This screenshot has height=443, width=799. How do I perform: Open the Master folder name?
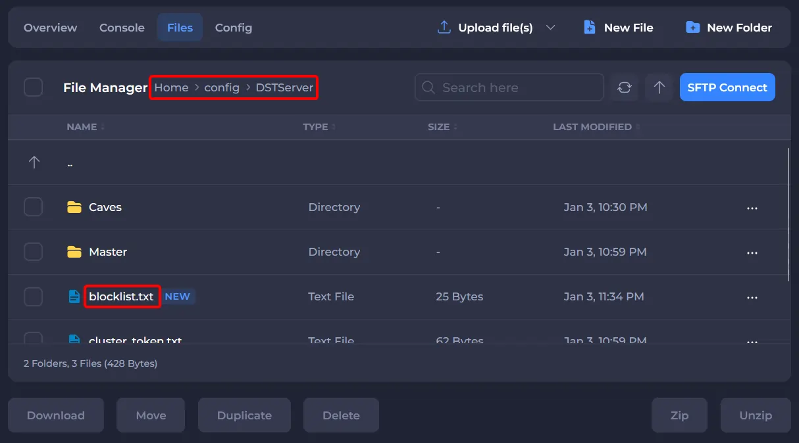(x=108, y=252)
